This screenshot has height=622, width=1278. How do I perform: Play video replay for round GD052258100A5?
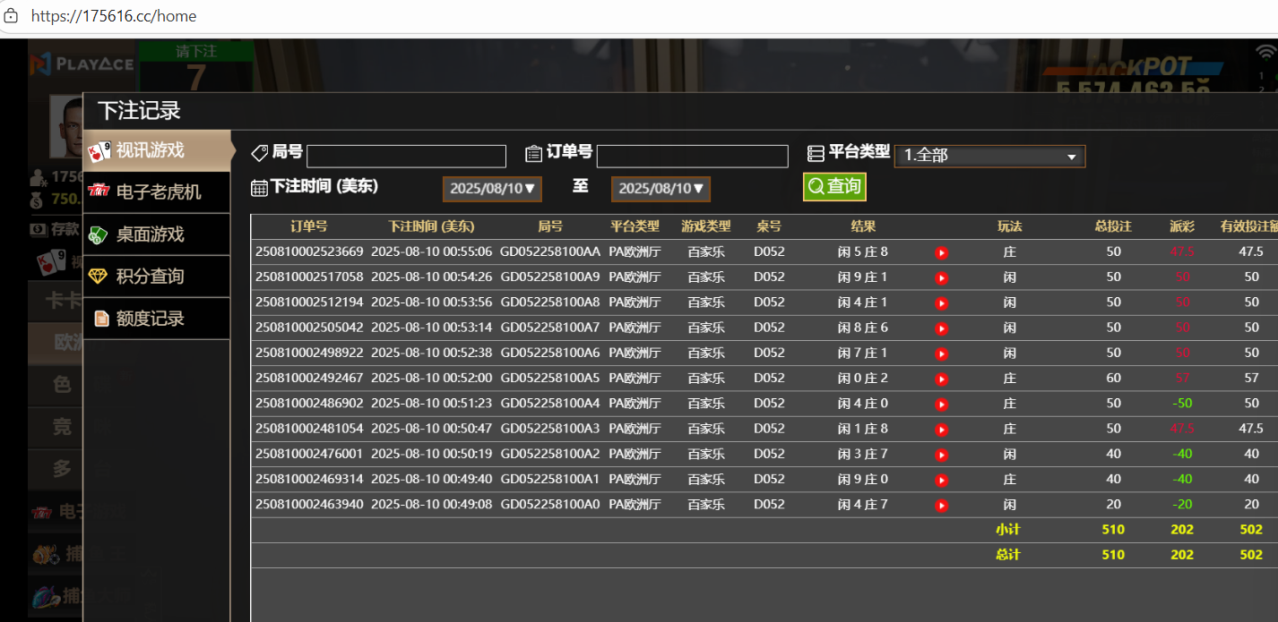point(941,379)
